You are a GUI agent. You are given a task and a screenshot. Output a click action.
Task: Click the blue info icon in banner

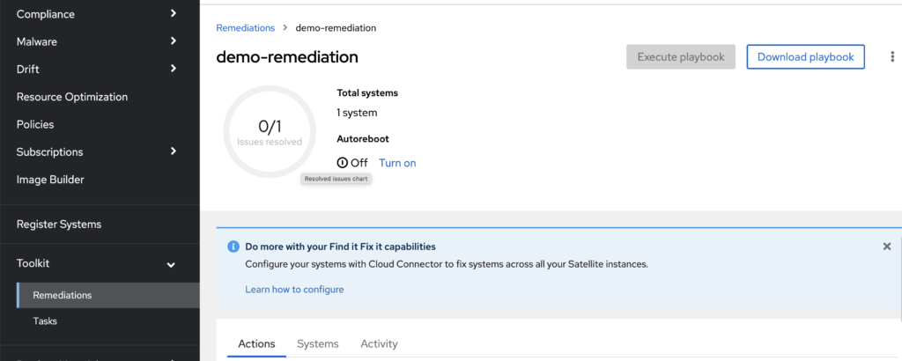point(233,247)
